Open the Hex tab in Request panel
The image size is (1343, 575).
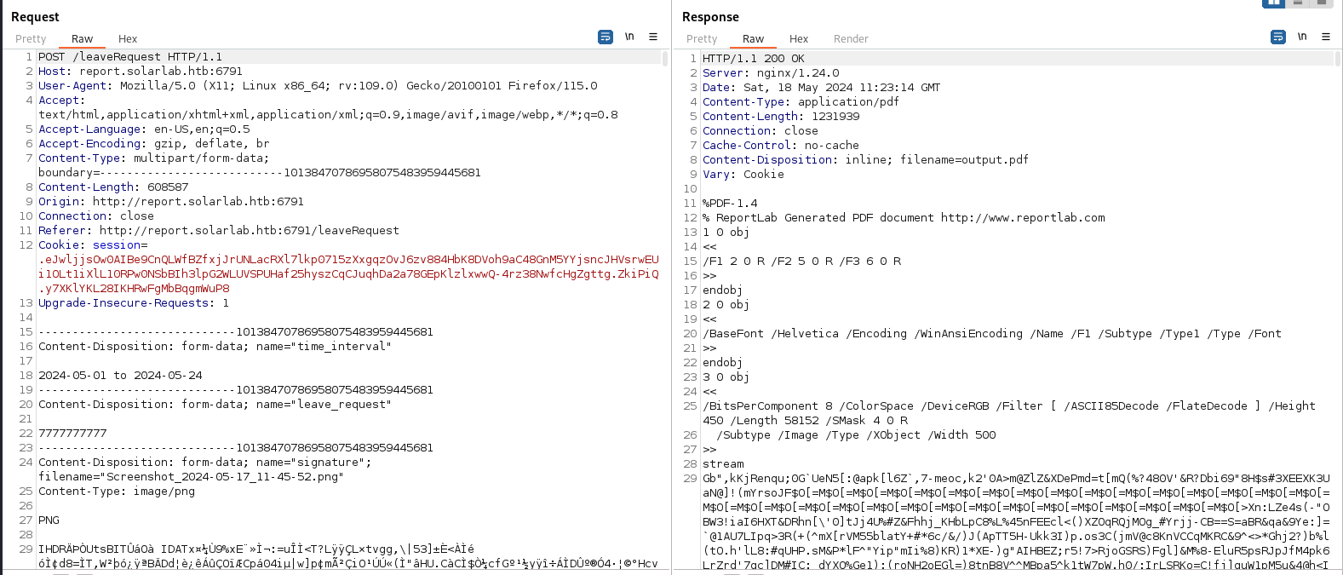128,38
